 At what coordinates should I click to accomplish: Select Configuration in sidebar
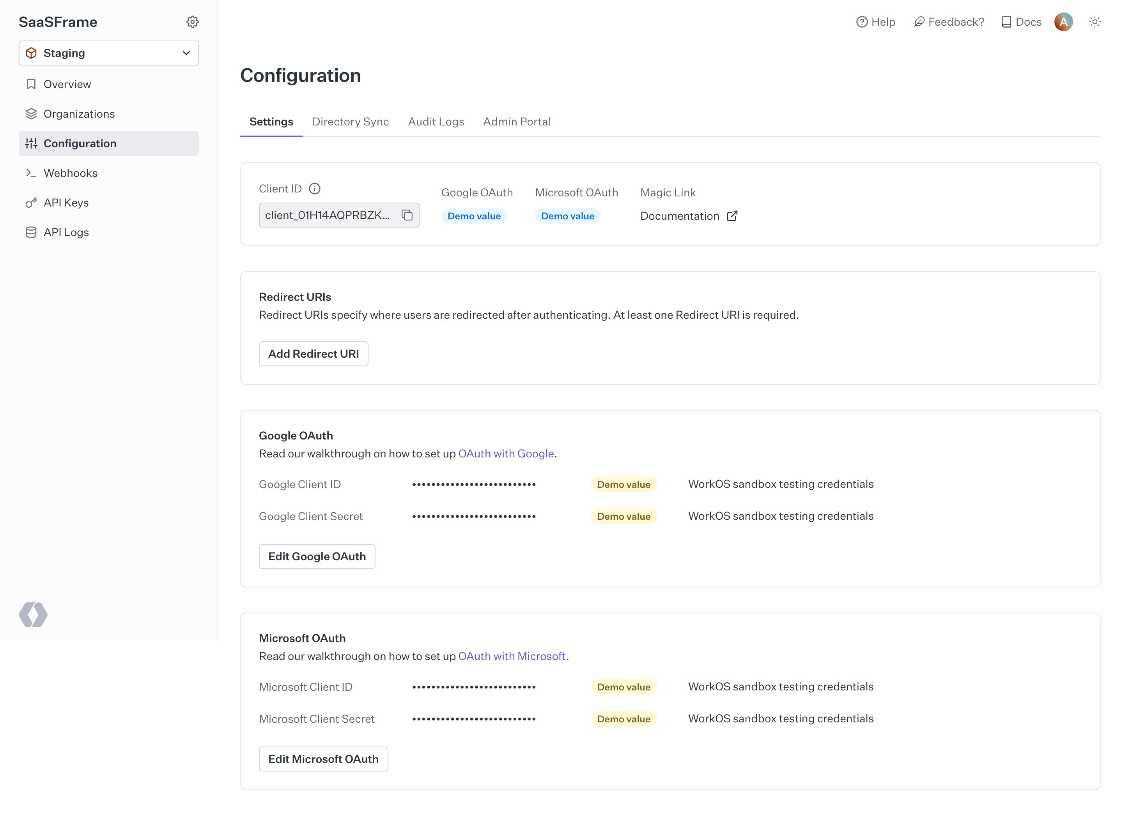tap(109, 143)
